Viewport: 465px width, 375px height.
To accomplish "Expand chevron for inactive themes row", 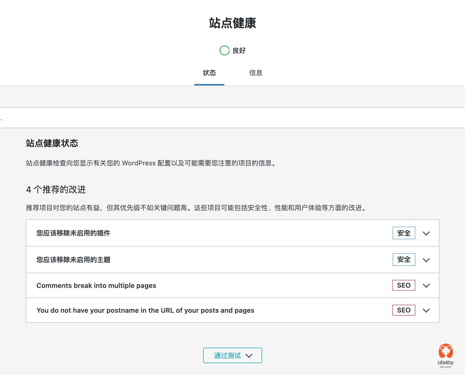I will pos(426,260).
